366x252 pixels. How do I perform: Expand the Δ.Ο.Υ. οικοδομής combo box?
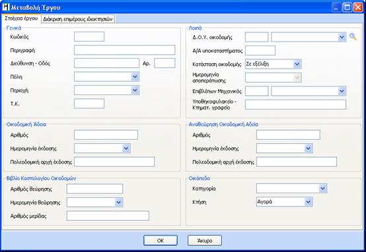tap(342, 37)
